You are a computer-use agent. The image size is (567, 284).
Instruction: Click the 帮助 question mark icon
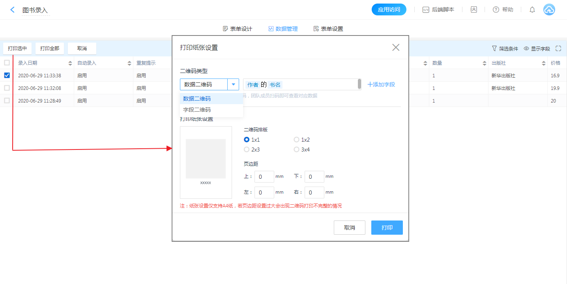(496, 10)
